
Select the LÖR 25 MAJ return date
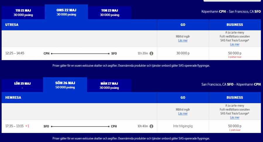coord(23,85)
